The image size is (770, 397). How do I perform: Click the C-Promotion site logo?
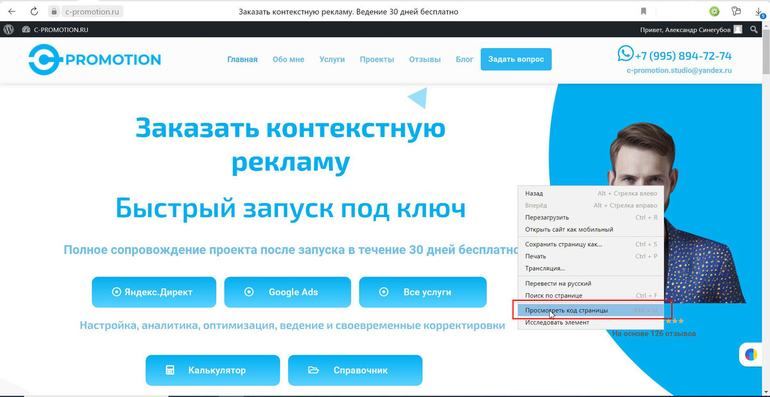95,60
